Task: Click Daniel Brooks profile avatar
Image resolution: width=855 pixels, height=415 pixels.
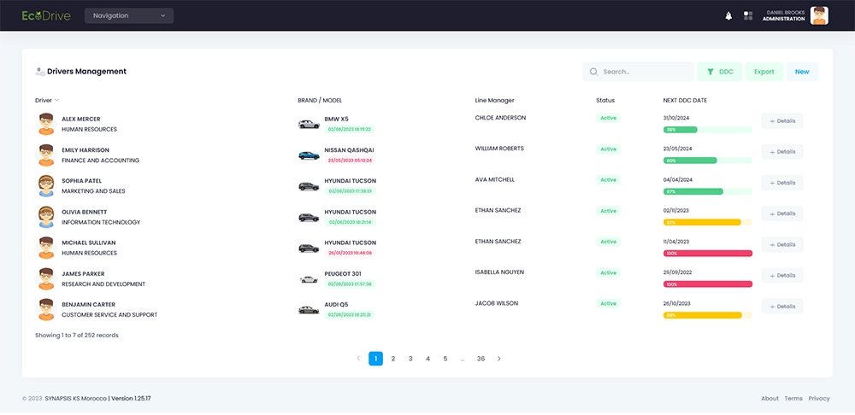Action: tap(819, 15)
